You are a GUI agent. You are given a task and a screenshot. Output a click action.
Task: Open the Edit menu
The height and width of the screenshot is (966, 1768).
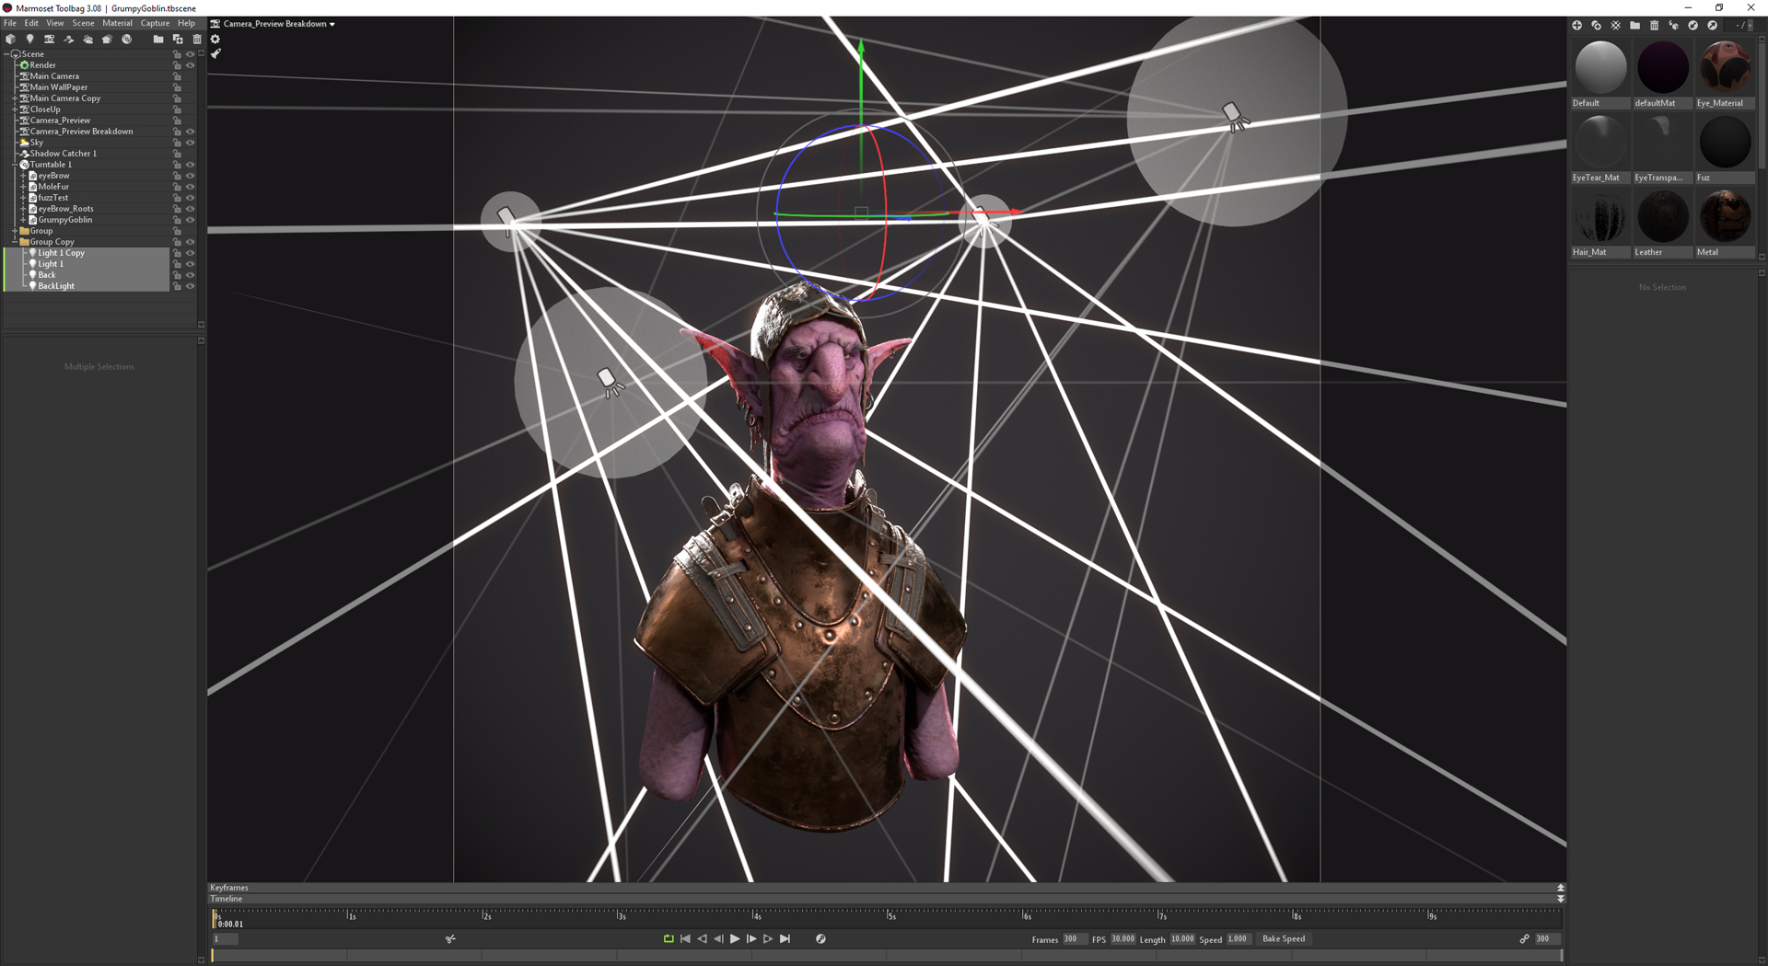[31, 23]
